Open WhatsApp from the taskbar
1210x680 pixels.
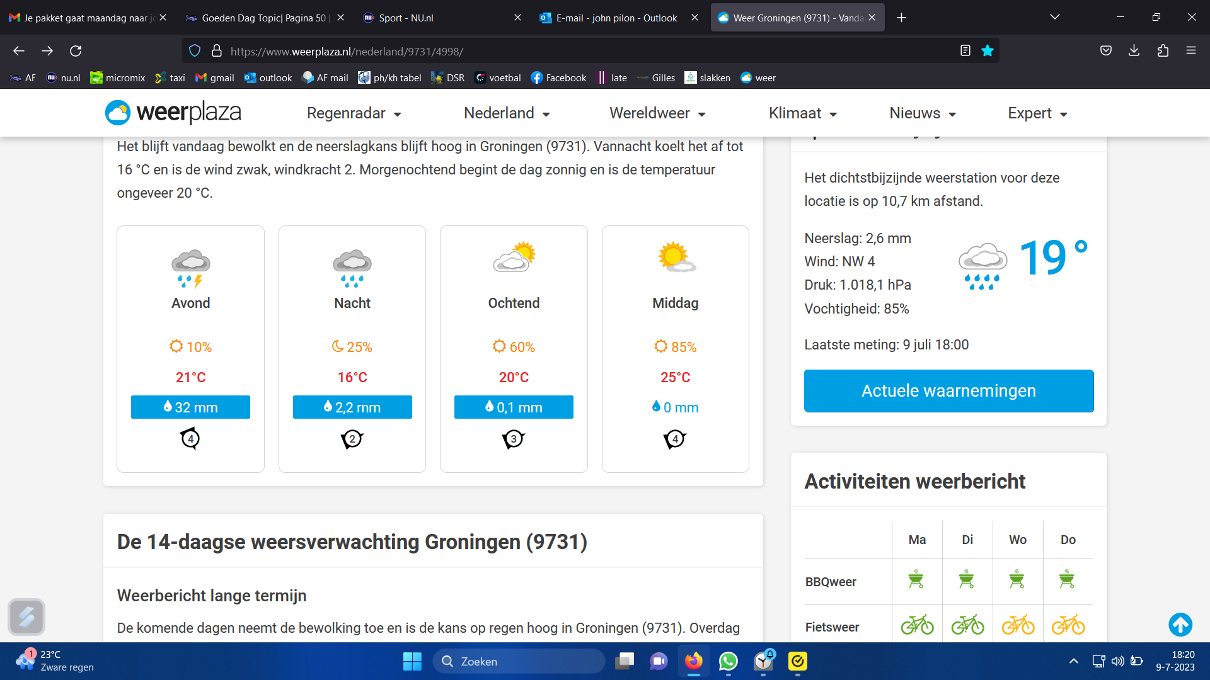728,661
